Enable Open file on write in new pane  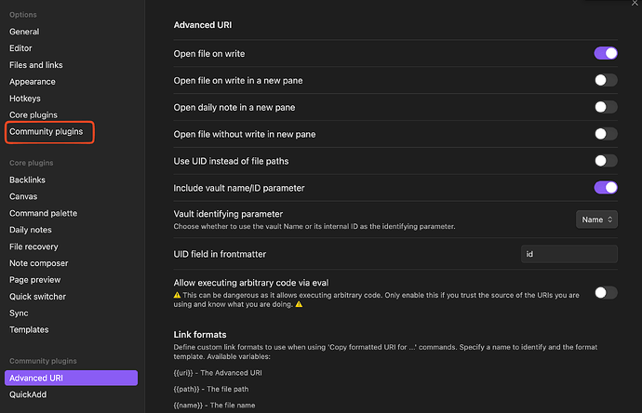[606, 80]
